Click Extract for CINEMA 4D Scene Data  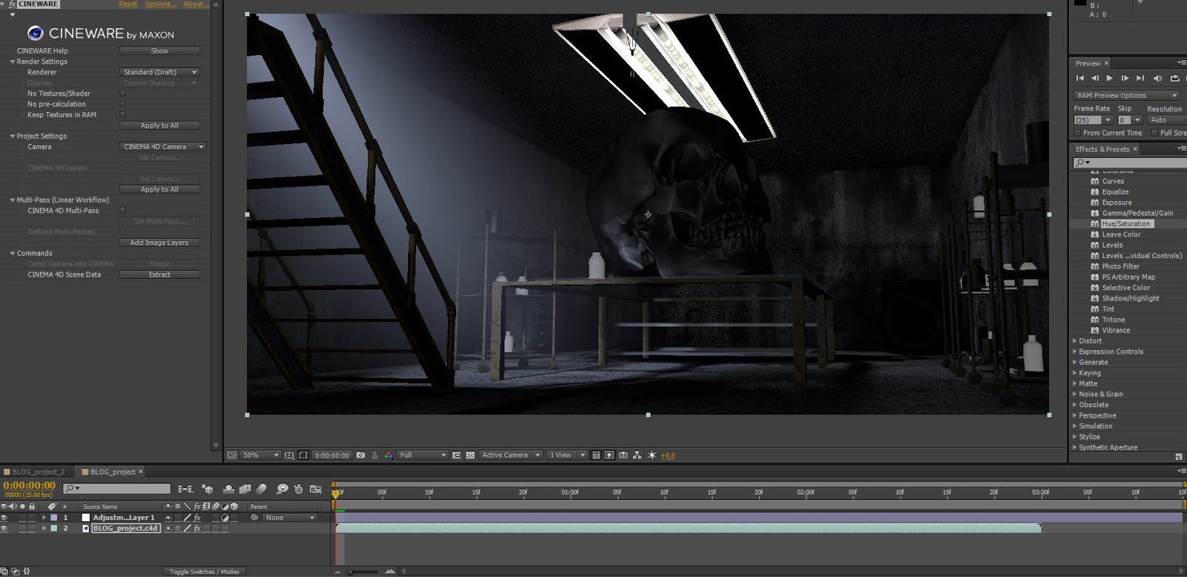tap(160, 274)
